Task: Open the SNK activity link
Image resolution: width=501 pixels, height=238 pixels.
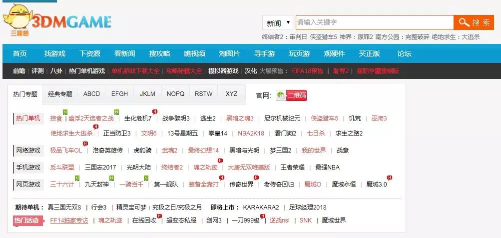Action: [x=306, y=220]
